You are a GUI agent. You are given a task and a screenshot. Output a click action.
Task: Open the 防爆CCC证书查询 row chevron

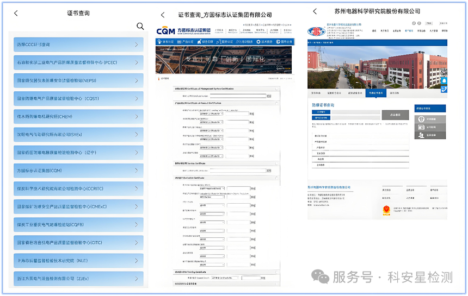click(137, 45)
